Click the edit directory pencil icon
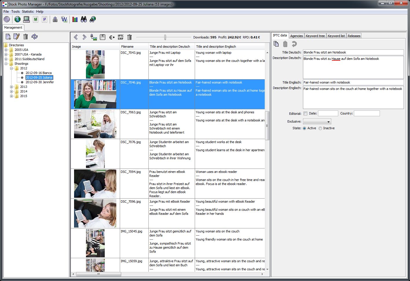The width and height of the screenshot is (410, 281). pos(17,37)
